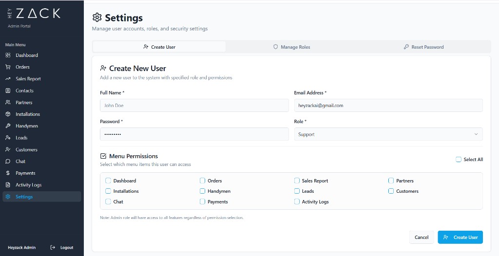Screen dimensions: 499x256
Task: Open Activity Logs menu item
Action: (42, 185)
